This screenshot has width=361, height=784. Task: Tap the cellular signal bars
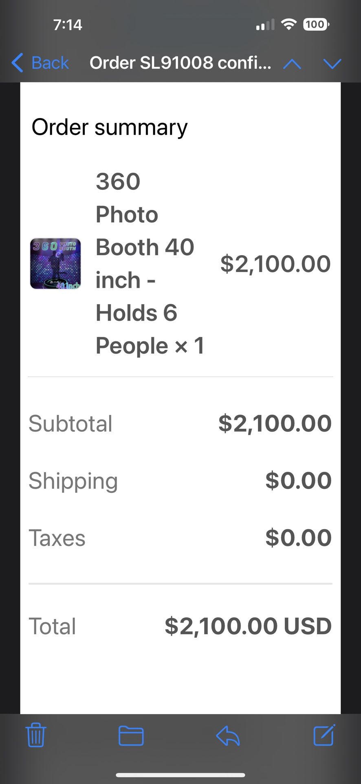[265, 25]
